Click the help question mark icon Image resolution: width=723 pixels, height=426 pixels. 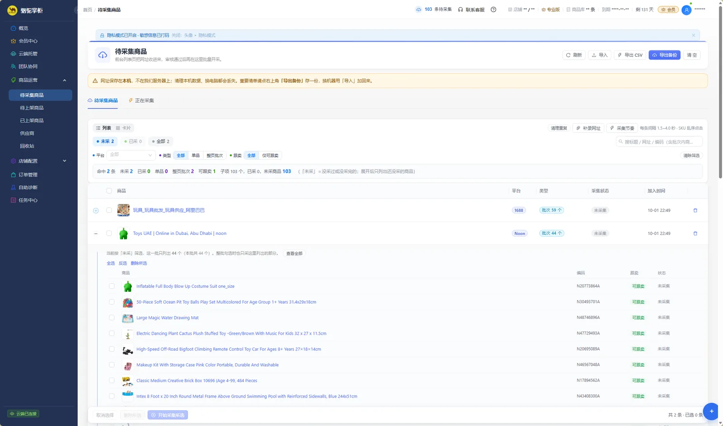493,9
